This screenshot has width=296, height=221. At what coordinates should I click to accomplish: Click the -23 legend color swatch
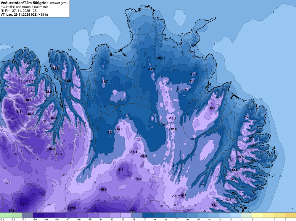tap(5, 215)
